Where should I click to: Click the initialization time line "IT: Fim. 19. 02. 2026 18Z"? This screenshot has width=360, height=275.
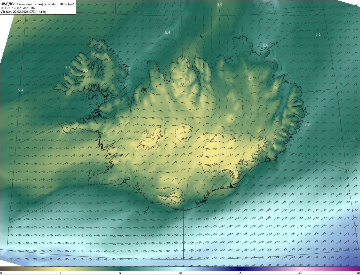(18, 8)
